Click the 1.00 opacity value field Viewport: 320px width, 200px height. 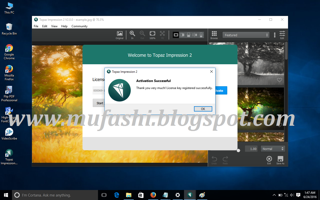click(251, 149)
